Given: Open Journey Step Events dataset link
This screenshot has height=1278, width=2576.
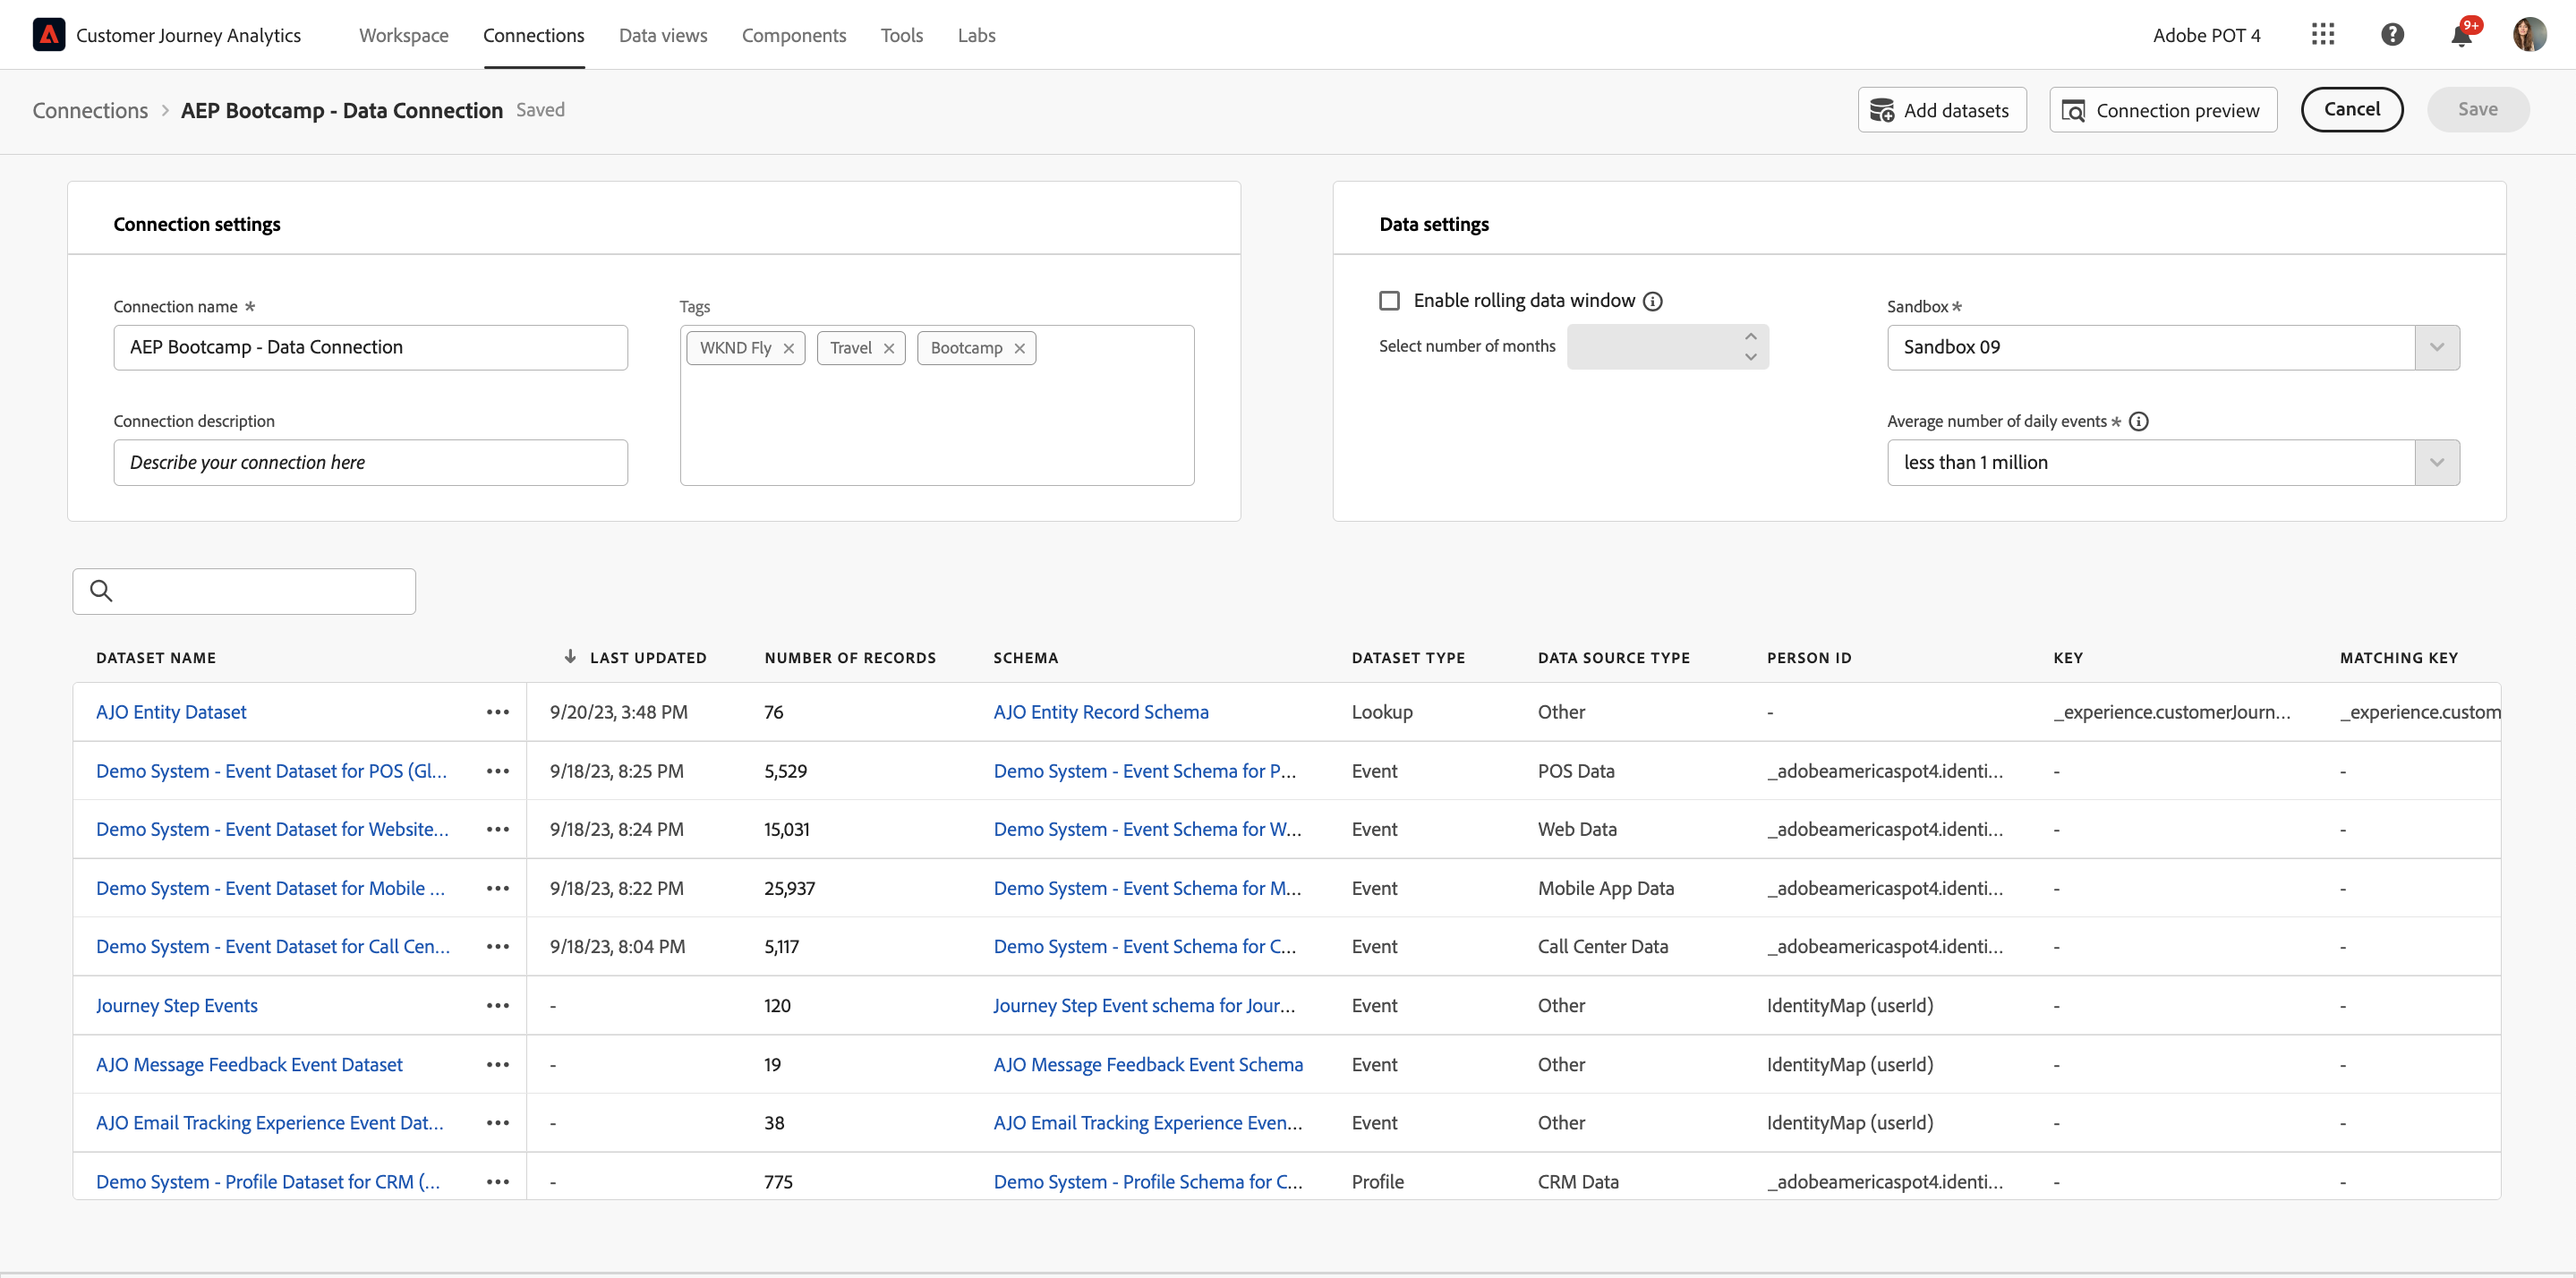Looking at the screenshot, I should click(x=177, y=1005).
